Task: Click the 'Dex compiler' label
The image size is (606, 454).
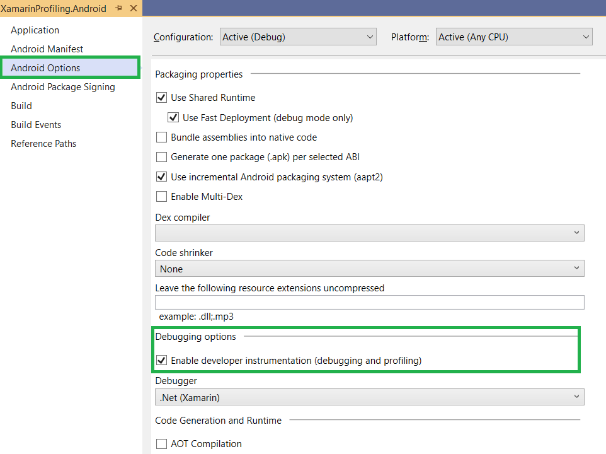Action: 183,218
